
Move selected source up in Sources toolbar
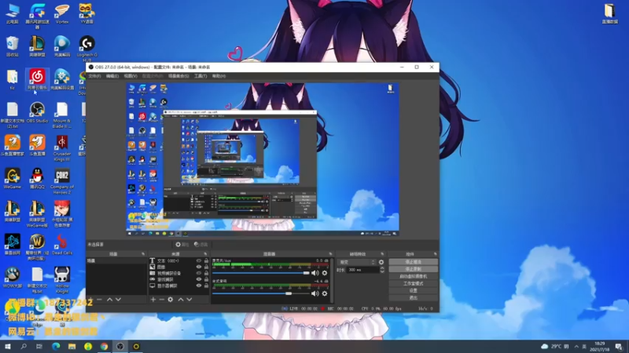(x=181, y=300)
